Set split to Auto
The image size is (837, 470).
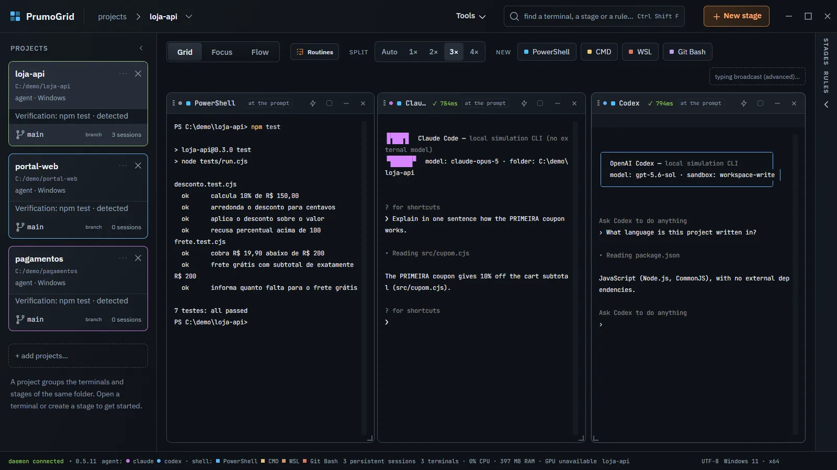click(x=389, y=52)
